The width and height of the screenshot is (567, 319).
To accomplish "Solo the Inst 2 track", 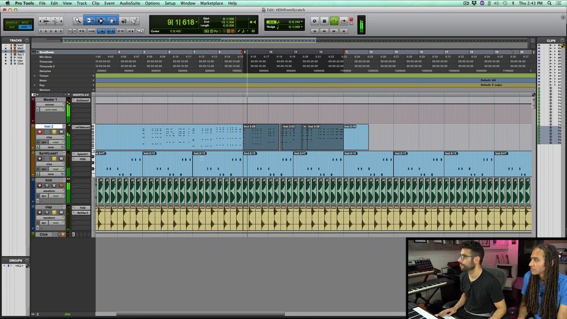I will [x=54, y=132].
